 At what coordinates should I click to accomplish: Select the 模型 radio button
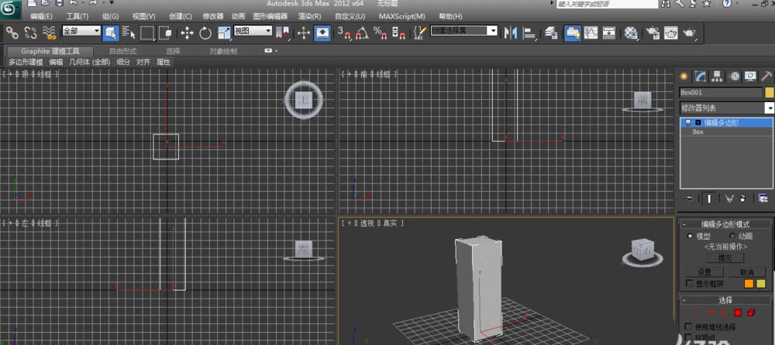pyautogui.click(x=691, y=236)
